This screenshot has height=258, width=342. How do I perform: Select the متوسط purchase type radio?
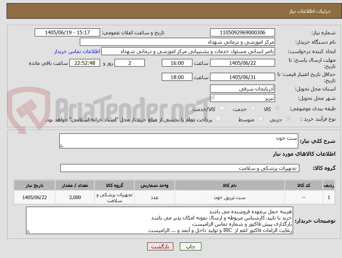(260, 119)
